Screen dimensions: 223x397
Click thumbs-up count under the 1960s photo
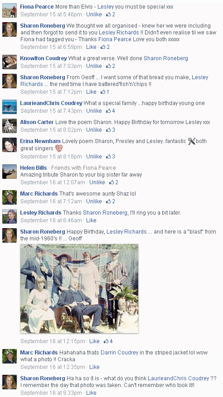click(108, 341)
